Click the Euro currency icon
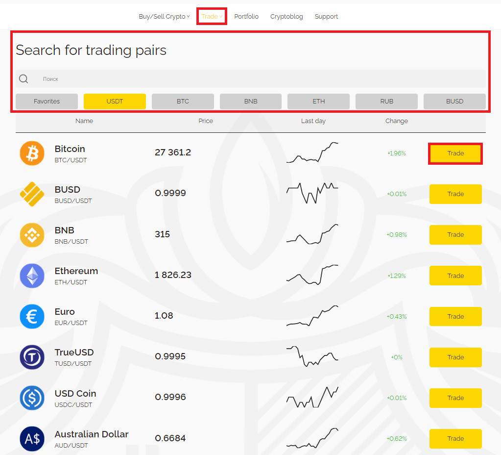 pyautogui.click(x=32, y=316)
